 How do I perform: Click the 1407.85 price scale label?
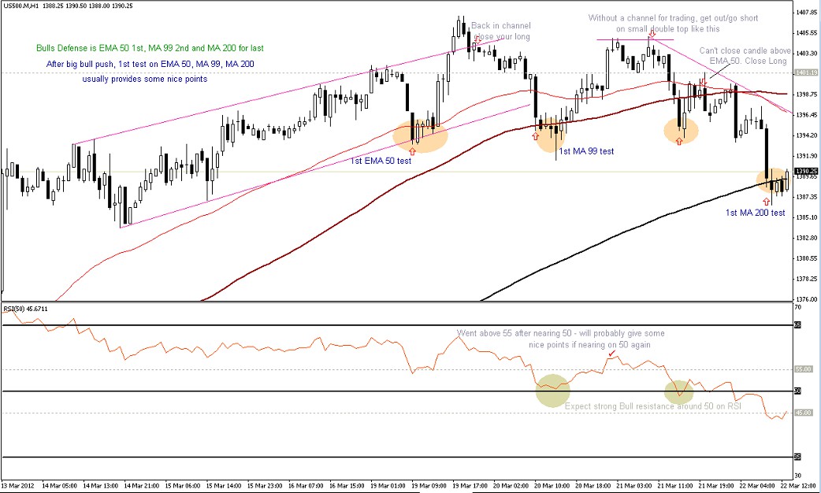pyautogui.click(x=806, y=12)
